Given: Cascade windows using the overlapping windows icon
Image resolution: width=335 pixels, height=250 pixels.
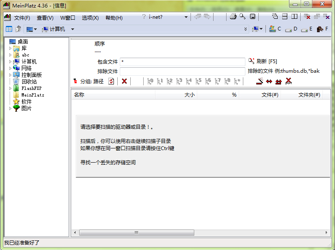Looking at the screenshot, I should coord(275,16).
